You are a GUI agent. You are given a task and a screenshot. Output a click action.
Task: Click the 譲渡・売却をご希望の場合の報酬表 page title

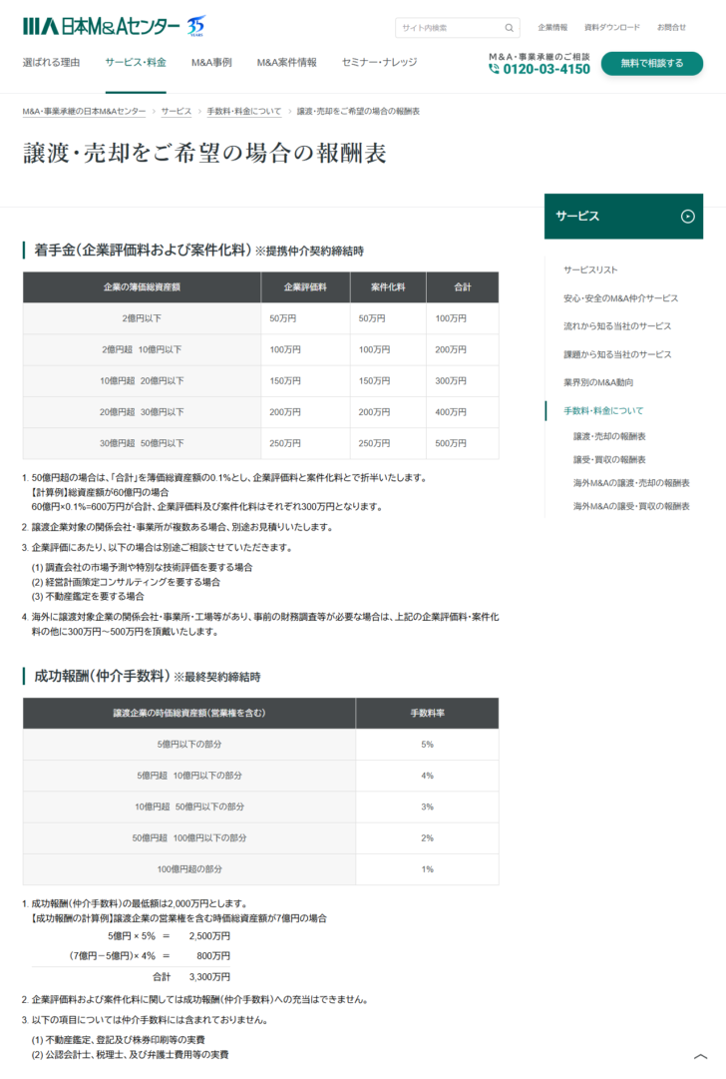(204, 154)
